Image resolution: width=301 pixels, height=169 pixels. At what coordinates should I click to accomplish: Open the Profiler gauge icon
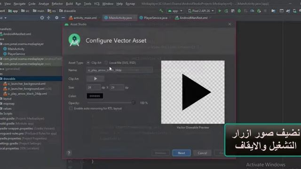[252, 11]
